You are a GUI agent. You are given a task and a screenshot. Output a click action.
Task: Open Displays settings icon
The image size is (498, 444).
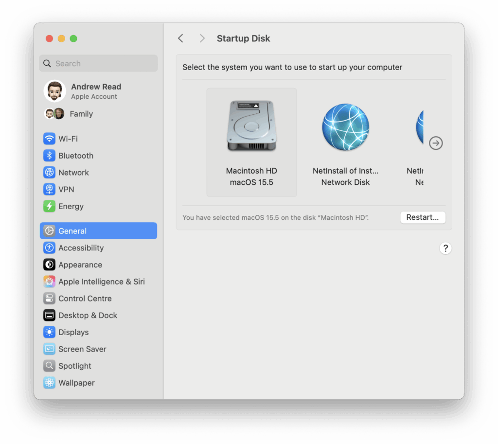[x=49, y=332]
